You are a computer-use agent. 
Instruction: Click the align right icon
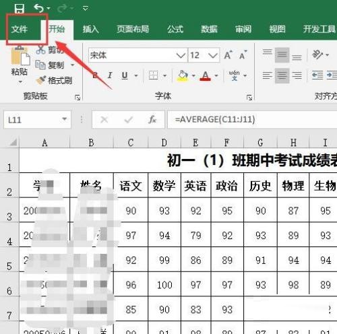click(x=297, y=75)
